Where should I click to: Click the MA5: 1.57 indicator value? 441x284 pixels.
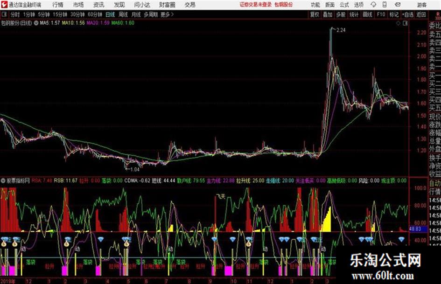point(50,23)
